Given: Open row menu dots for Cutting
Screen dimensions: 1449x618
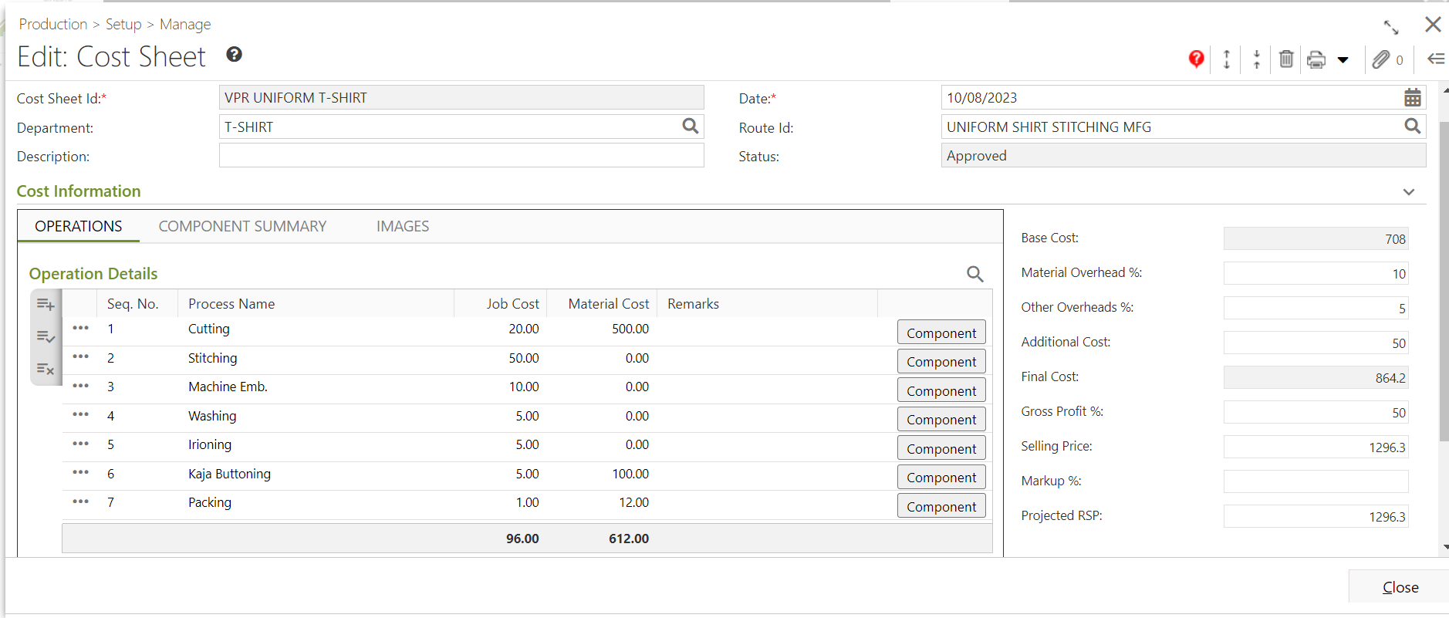Looking at the screenshot, I should (x=81, y=328).
